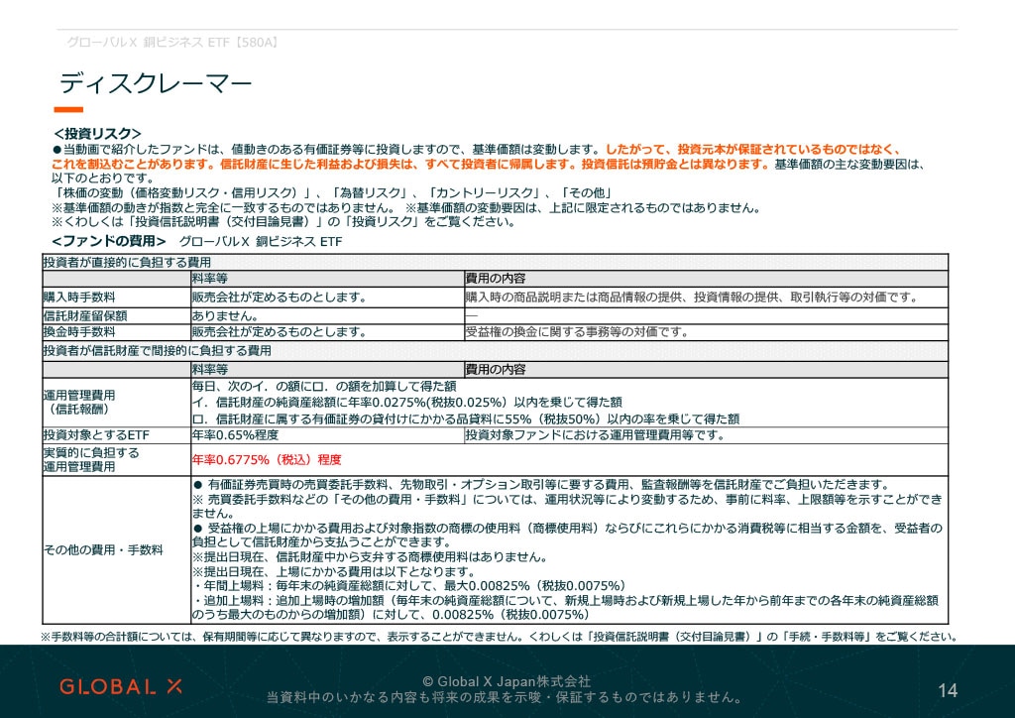Click the GLOBAL X logo in footer
Screen dimensions: 1015x718
[x=120, y=686]
